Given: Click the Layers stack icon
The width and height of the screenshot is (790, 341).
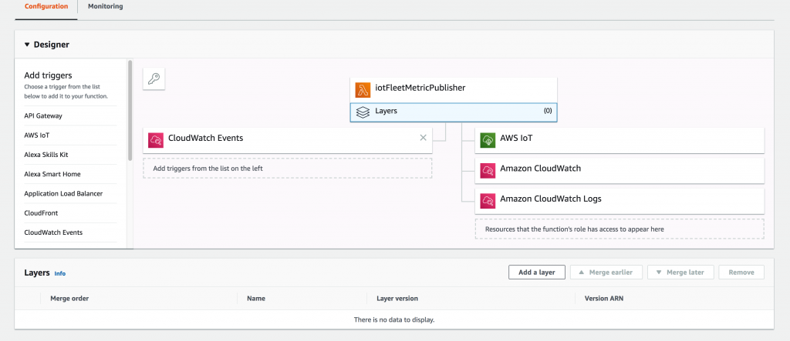Looking at the screenshot, I should pyautogui.click(x=363, y=112).
